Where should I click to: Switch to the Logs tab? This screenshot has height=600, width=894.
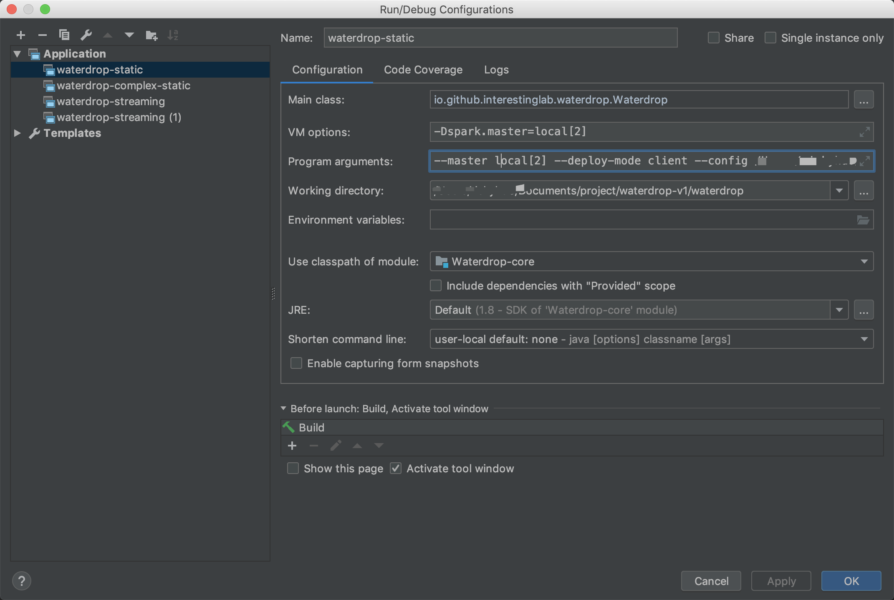(x=496, y=70)
